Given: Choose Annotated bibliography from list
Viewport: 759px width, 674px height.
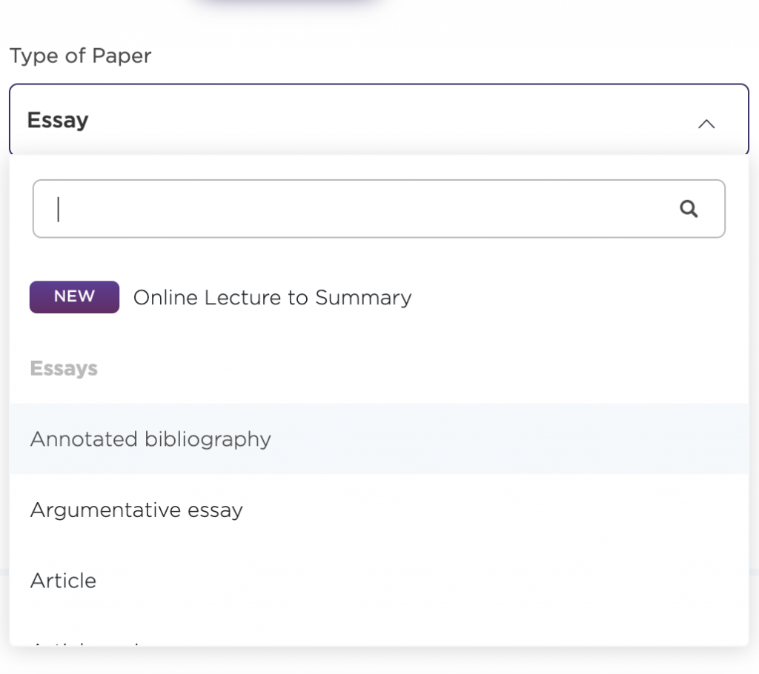Looking at the screenshot, I should click(379, 439).
